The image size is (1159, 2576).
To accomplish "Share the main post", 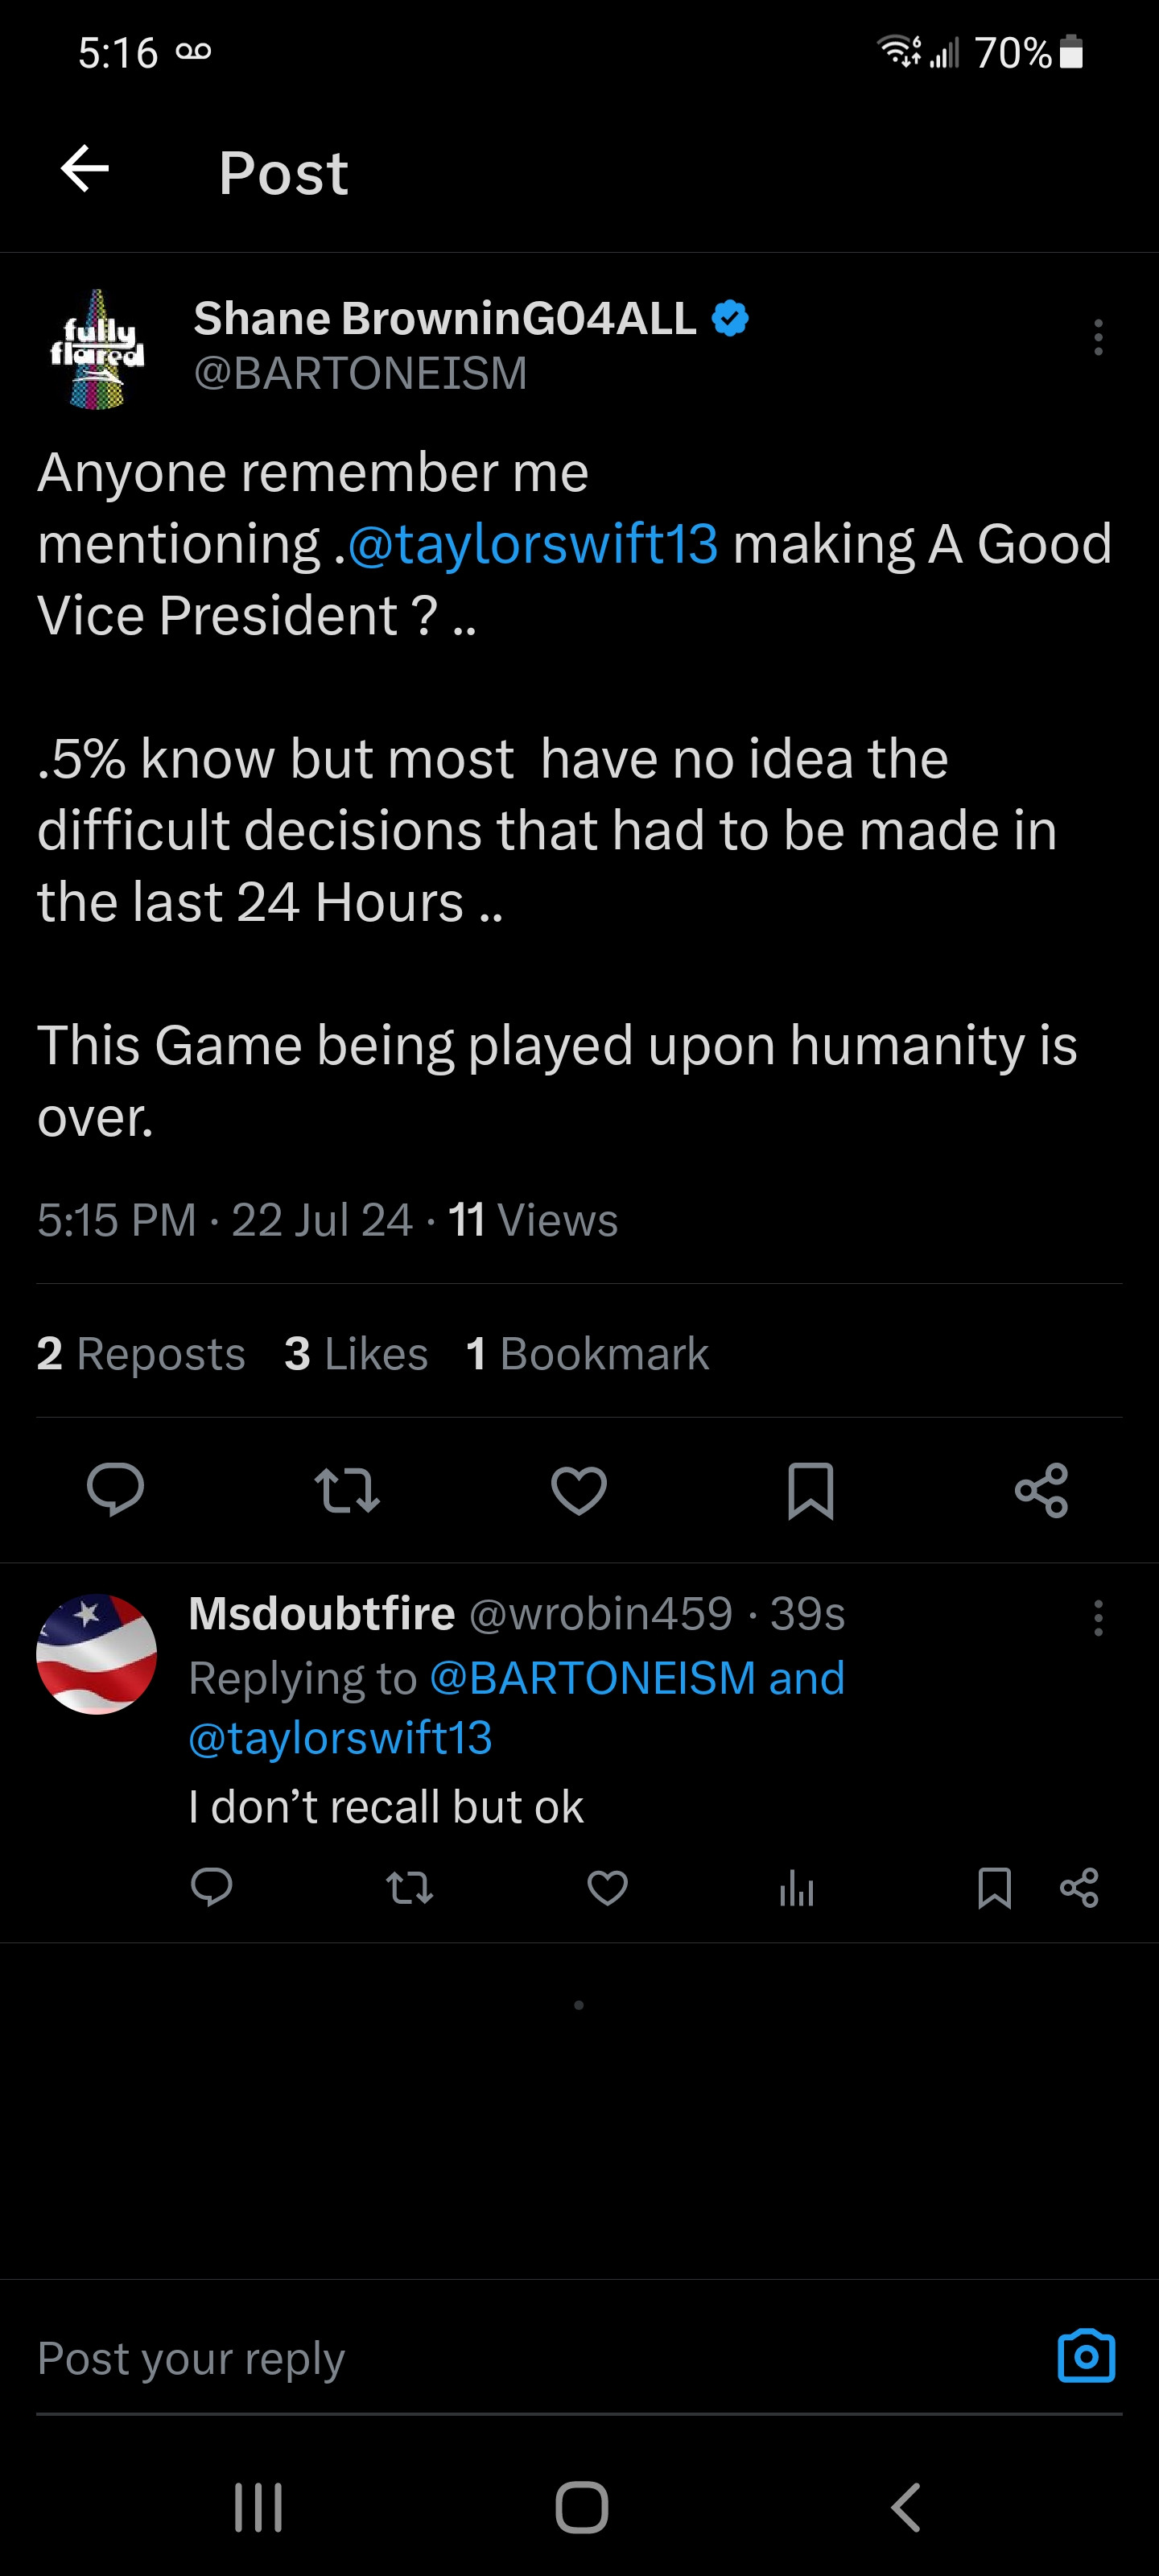I will pos(1041,1489).
